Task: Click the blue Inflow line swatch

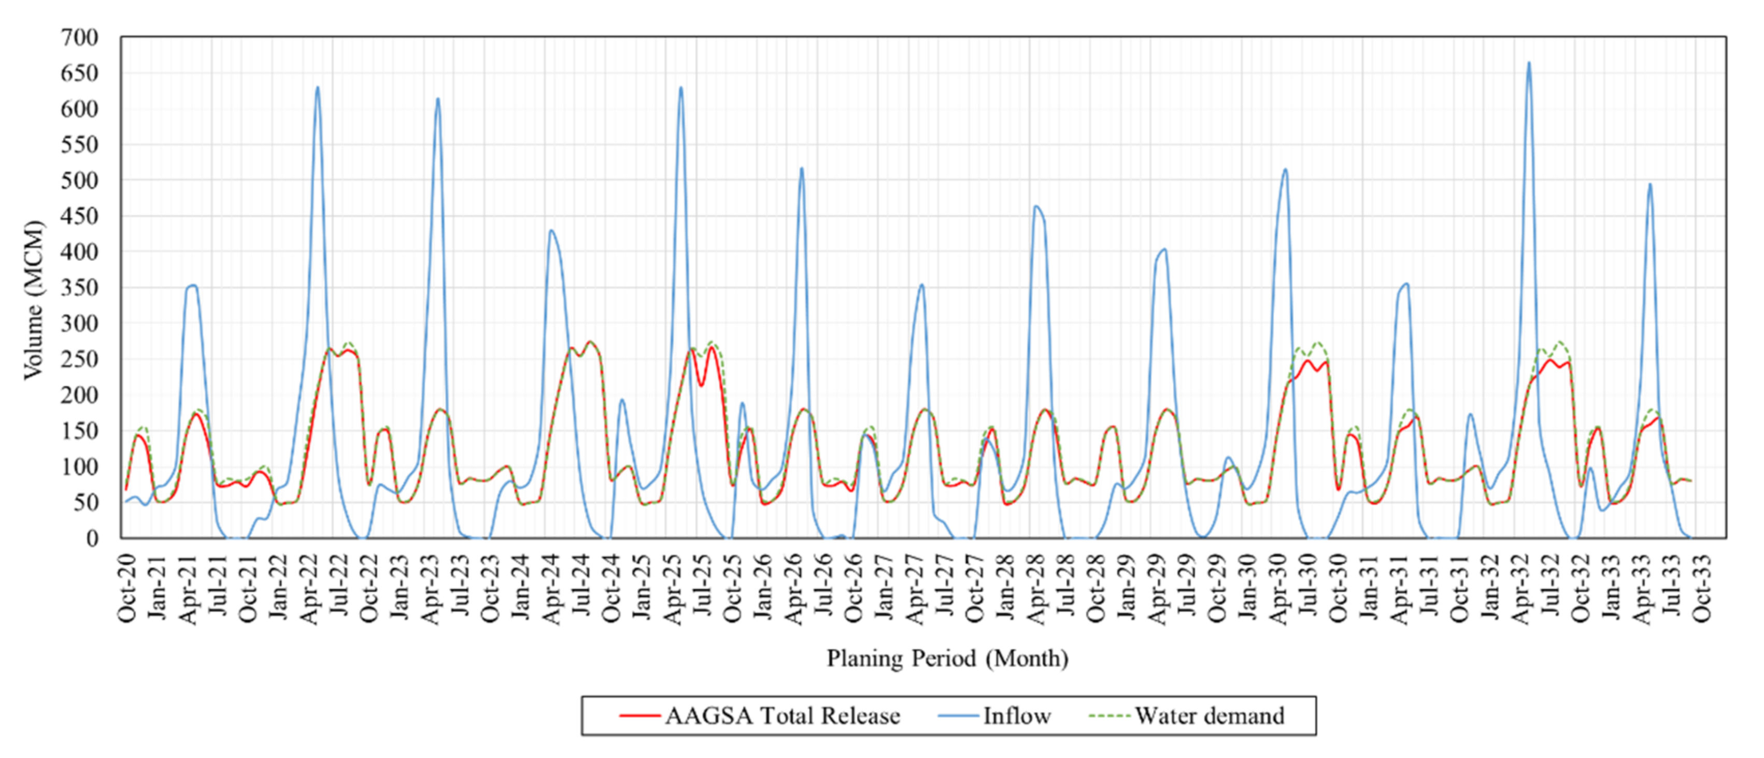Action: pyautogui.click(x=958, y=716)
